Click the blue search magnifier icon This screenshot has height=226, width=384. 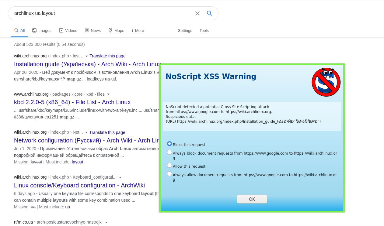209,13
